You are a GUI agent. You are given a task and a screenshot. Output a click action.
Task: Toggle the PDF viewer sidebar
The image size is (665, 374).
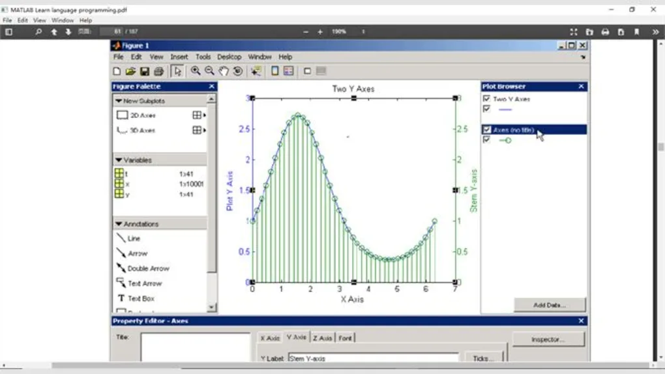pos(8,32)
